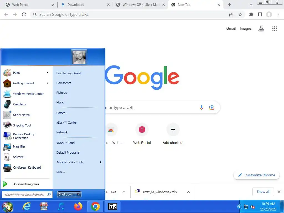Open Optimized Programs list
Viewport: 284px width, 213px height.
26,184
